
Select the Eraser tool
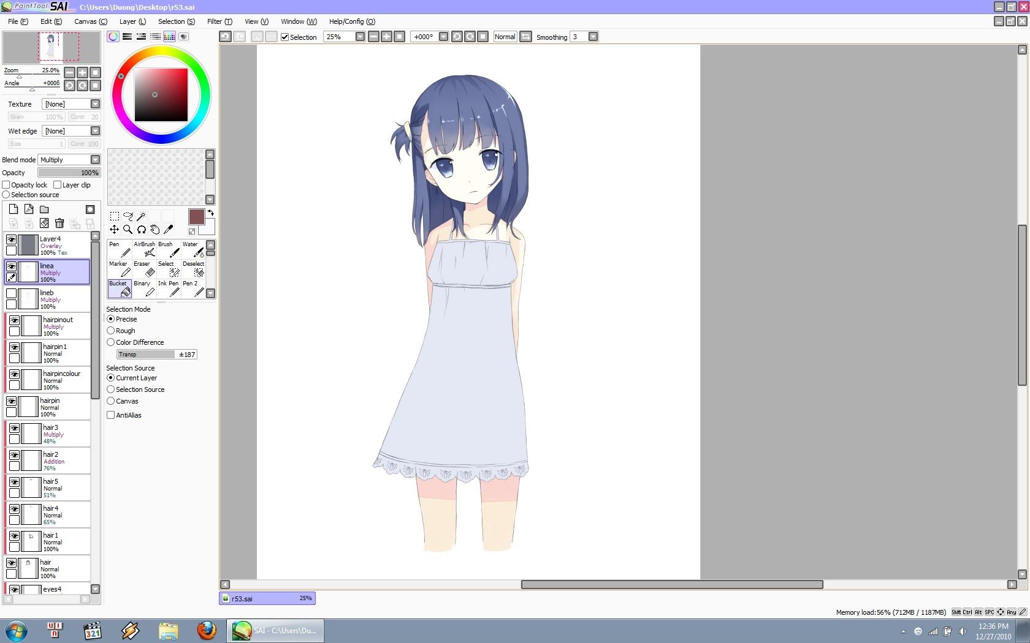pyautogui.click(x=144, y=269)
